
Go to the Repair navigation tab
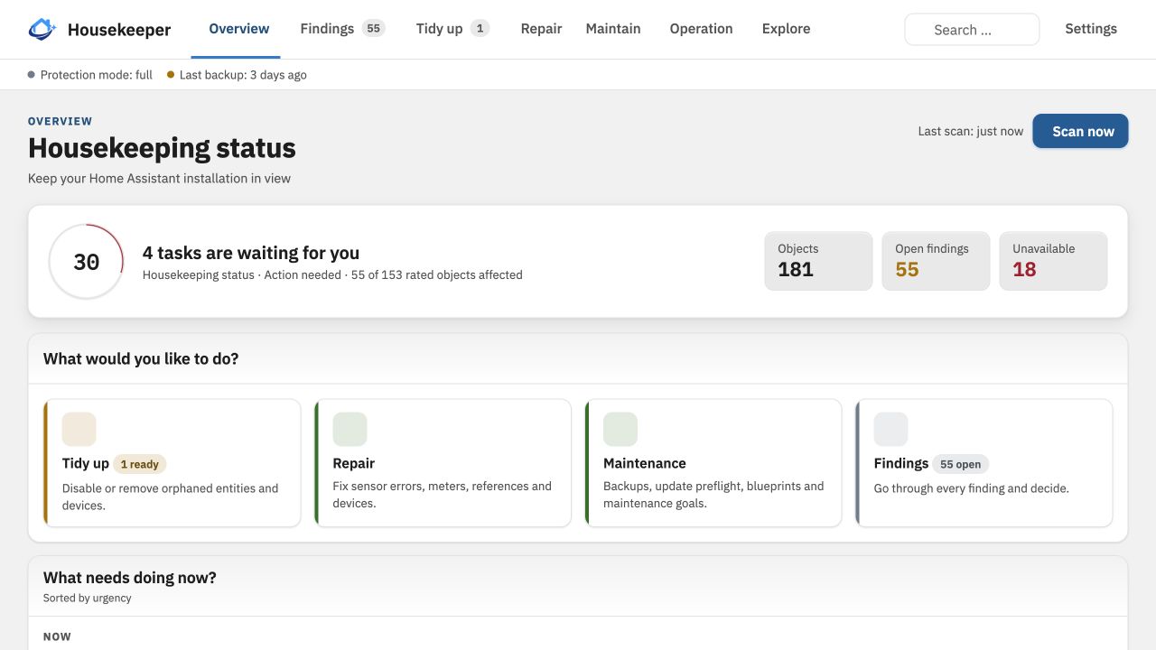(x=542, y=29)
